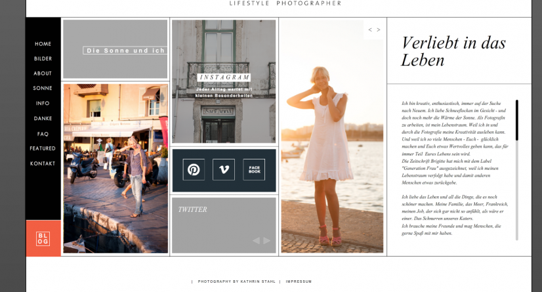Click the Photography by Kathrin Stahl link
This screenshot has height=292, width=542.
point(237,282)
